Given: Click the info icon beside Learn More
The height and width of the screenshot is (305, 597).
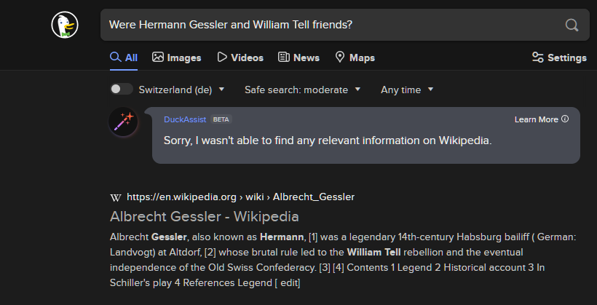Looking at the screenshot, I should pos(565,119).
